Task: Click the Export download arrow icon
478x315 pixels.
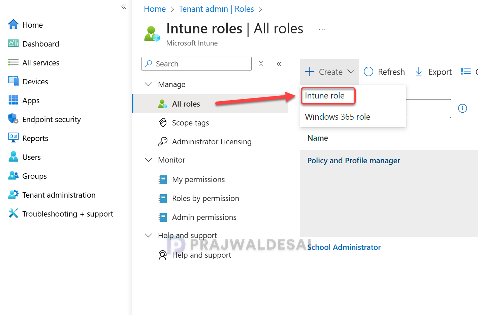Action: tap(419, 71)
